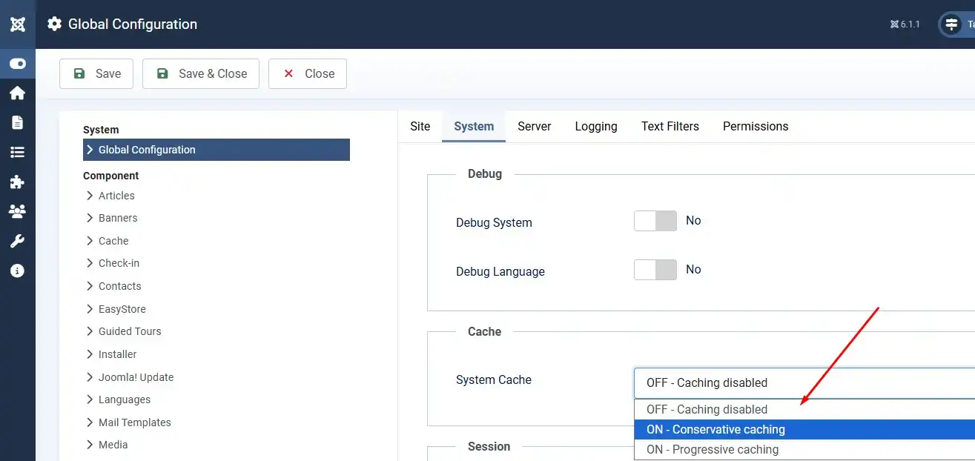The image size is (975, 461).
Task: Open the Help info icon
Action: coord(18,271)
